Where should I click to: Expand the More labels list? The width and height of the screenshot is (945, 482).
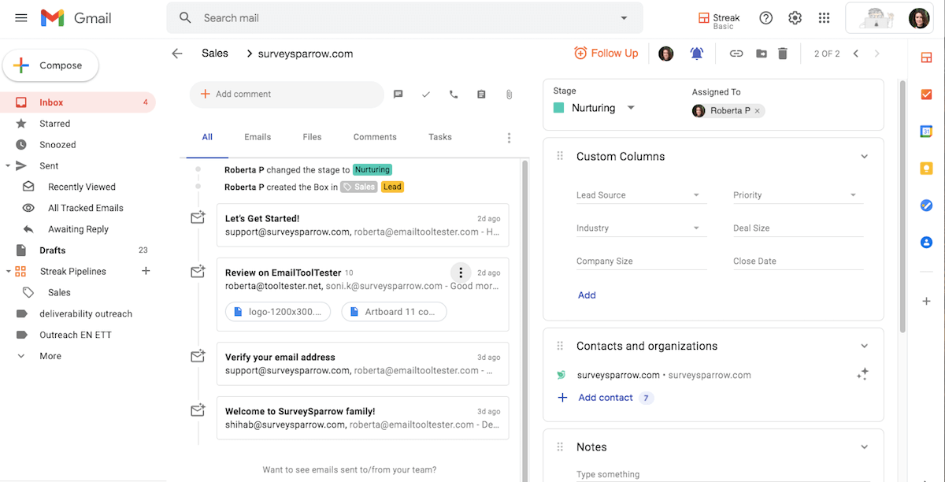coord(50,356)
